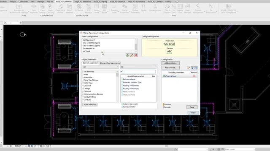Viewport: 270px width, 151px height.
Task: Focus the parameter search input field
Action: click(138, 71)
